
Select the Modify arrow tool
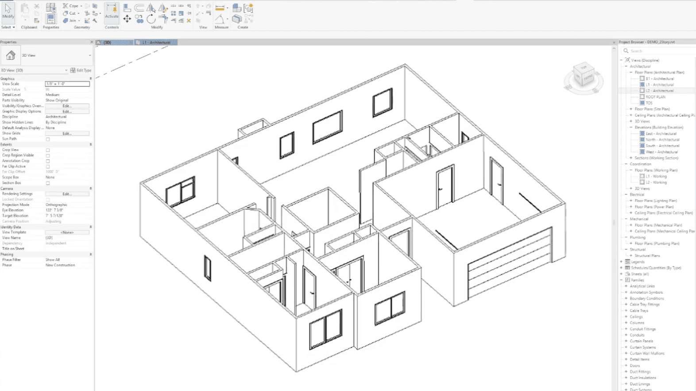(8, 12)
